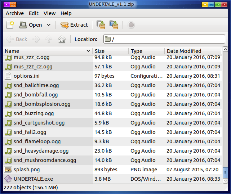Sort by Size column header
Image resolution: width=231 pixels, height=194 pixels.
(111, 51)
